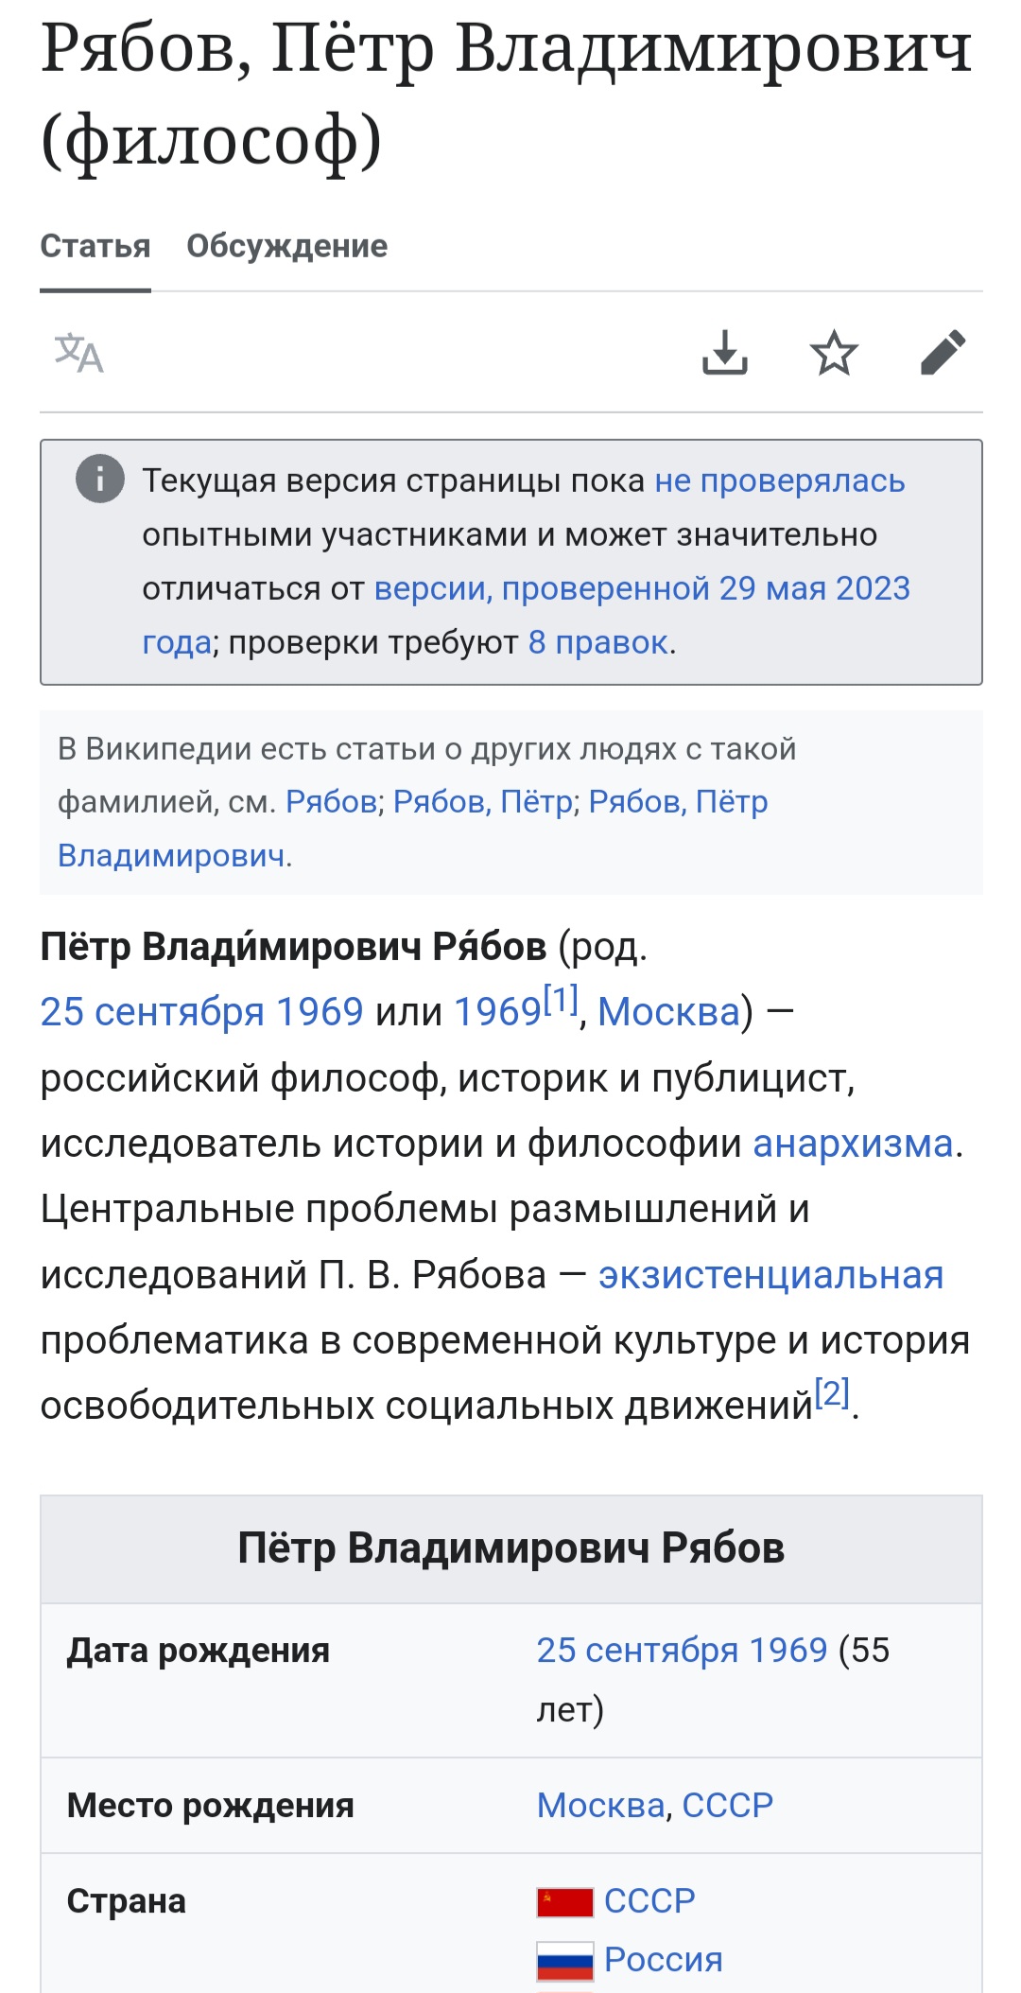Switch to the Обсуждение tab
Viewport: 1021px width, 1993px height.
coord(287,246)
